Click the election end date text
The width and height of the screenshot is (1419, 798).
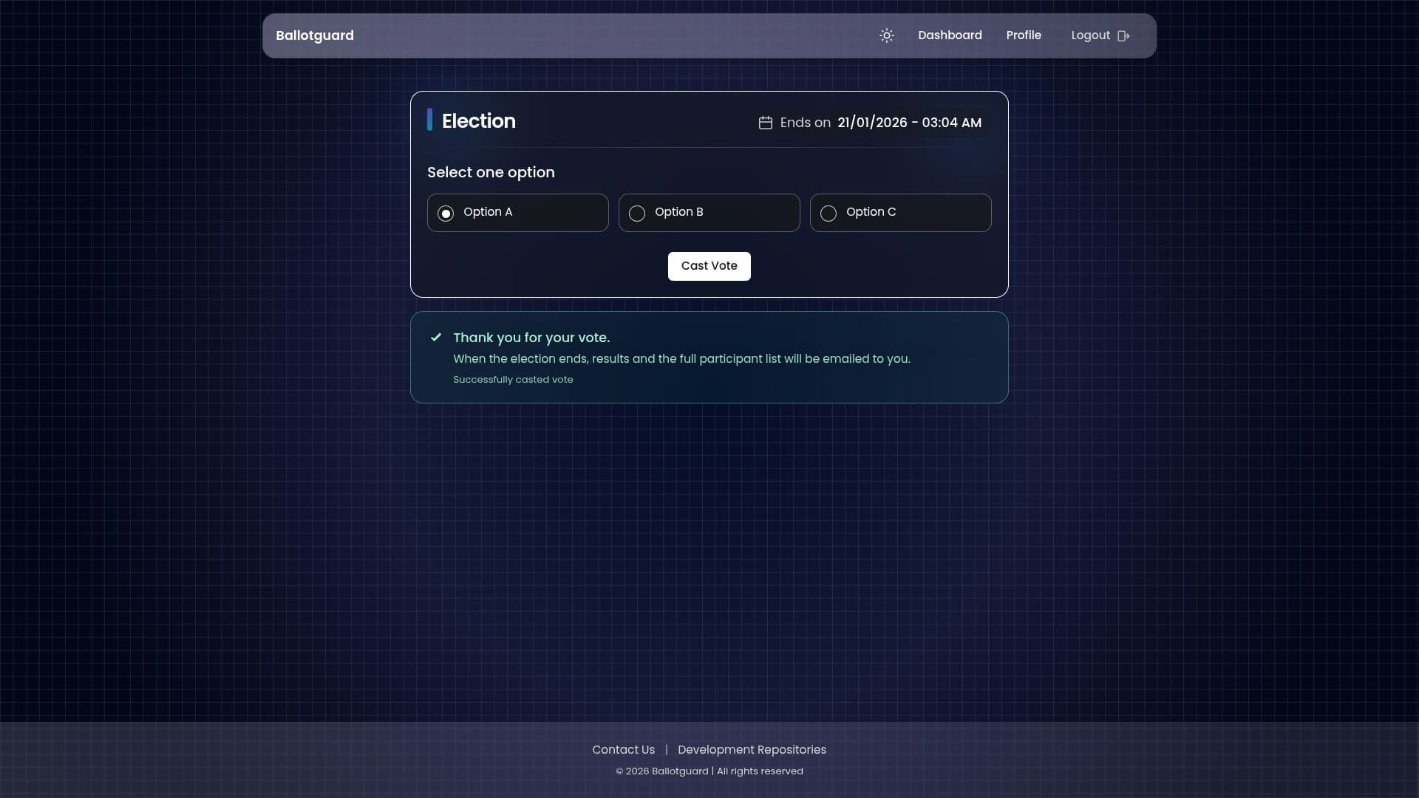pos(909,123)
